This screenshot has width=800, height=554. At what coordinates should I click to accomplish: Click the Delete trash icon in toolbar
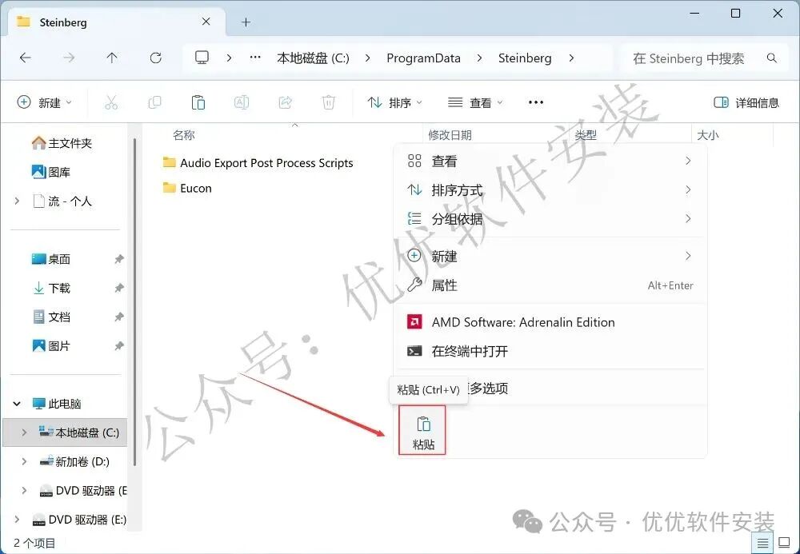329,103
